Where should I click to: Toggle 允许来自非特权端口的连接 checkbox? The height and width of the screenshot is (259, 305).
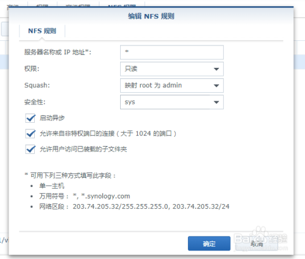[30, 134]
